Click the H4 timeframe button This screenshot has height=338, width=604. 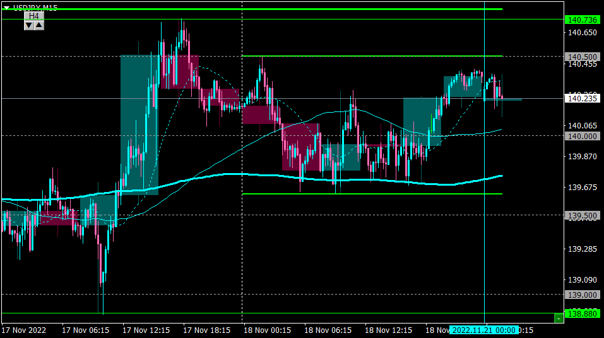[34, 16]
